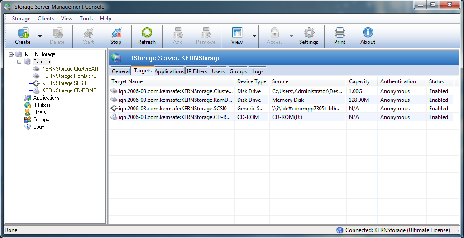Click the Access padlock icon
The image size is (464, 238).
pyautogui.click(x=275, y=33)
